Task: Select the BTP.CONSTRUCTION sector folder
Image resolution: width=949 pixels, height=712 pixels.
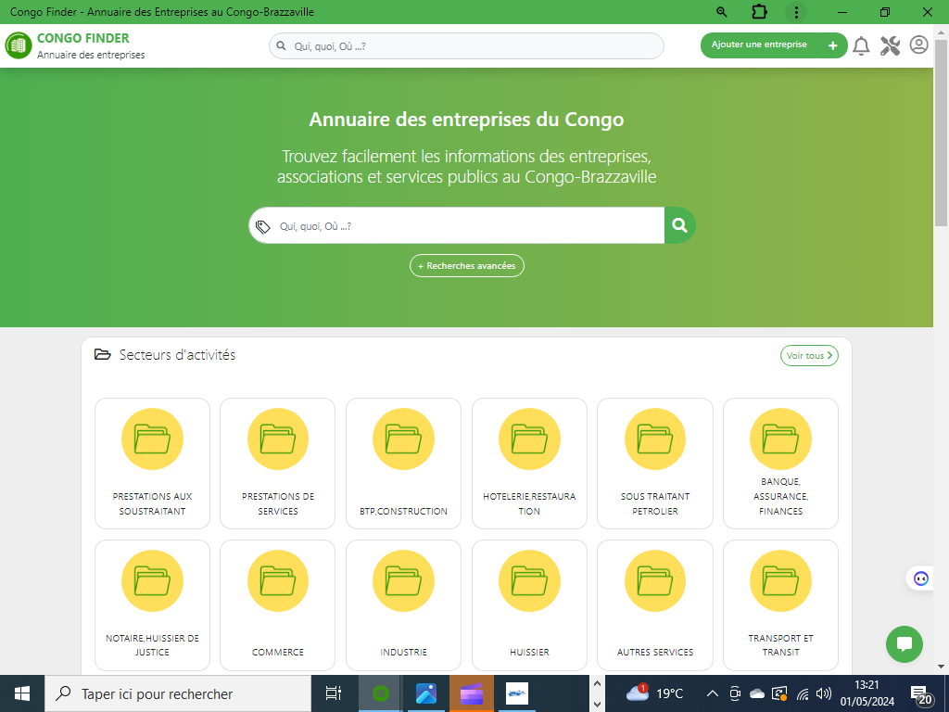Action: pos(403,463)
